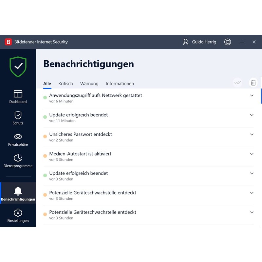
Task: Click the trash icon to delete notifications
Action: pos(253,83)
